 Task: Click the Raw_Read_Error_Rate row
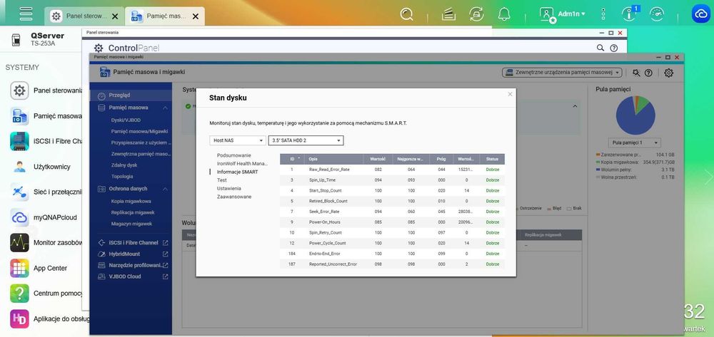click(392, 170)
